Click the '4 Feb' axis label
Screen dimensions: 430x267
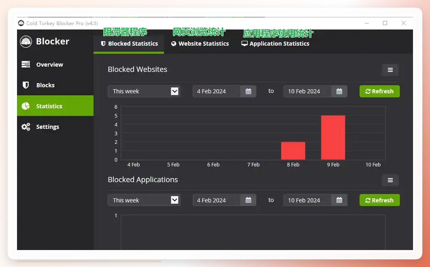(134, 165)
